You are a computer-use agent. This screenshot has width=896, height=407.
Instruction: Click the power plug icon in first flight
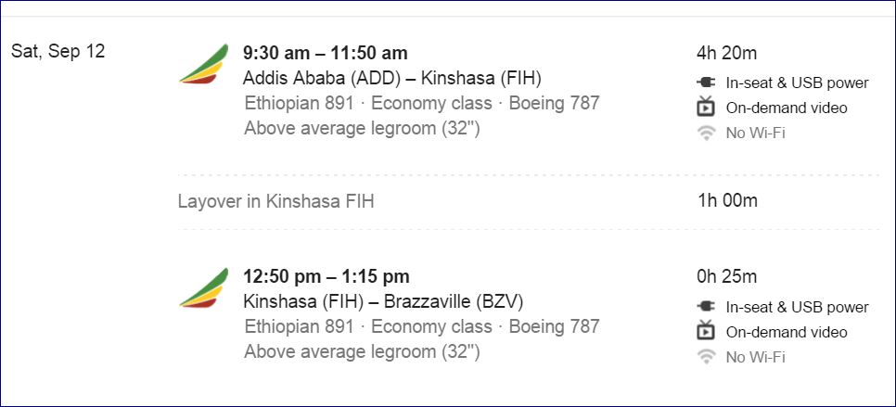pyautogui.click(x=706, y=83)
